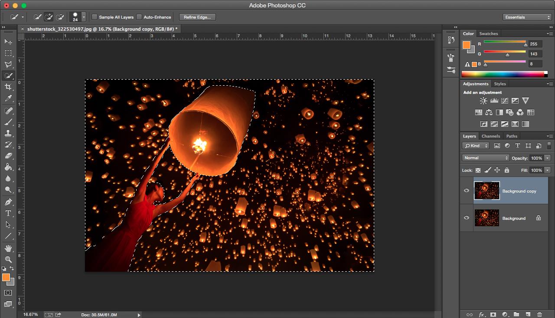The height and width of the screenshot is (318, 555).
Task: Open the Normal blend mode dropdown
Action: click(x=486, y=158)
